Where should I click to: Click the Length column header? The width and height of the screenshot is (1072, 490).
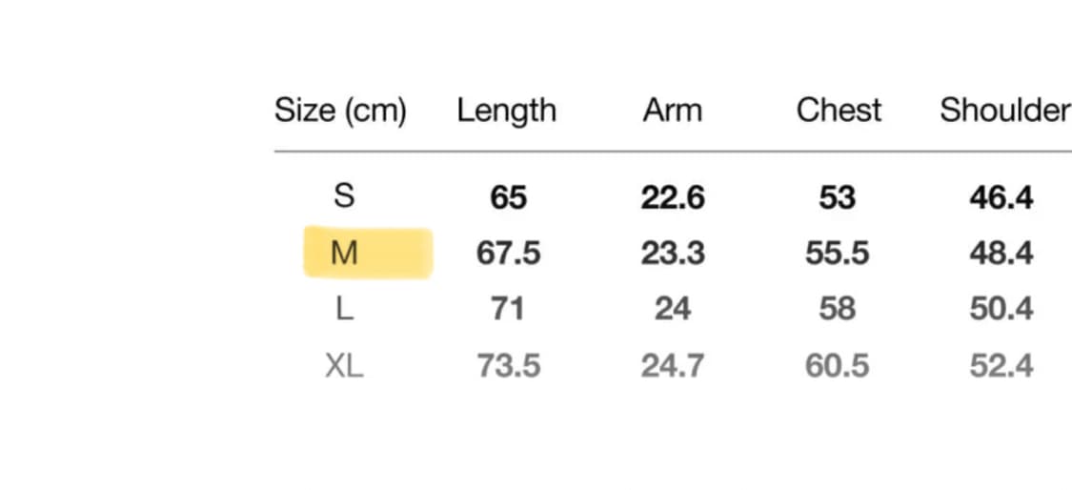[x=507, y=111]
